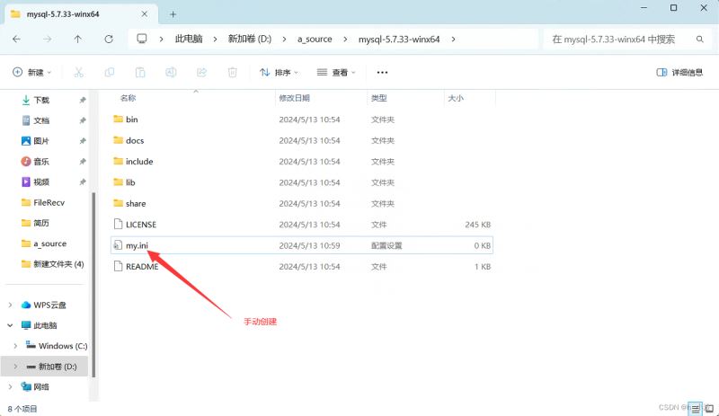The height and width of the screenshot is (416, 719).
Task: Open the three-dots more options menu
Action: click(x=382, y=72)
